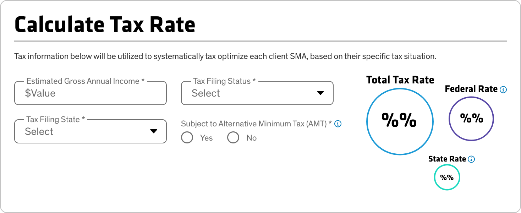The image size is (521, 213).
Task: Expand the Tax Filing State dropdown arrow
Action: coord(153,131)
